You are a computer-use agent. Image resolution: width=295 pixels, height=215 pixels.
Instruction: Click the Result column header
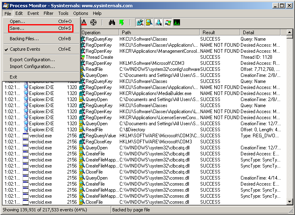point(220,33)
